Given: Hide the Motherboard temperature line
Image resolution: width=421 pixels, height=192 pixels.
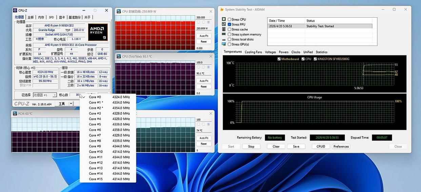Looking at the screenshot, I should 279,59.
